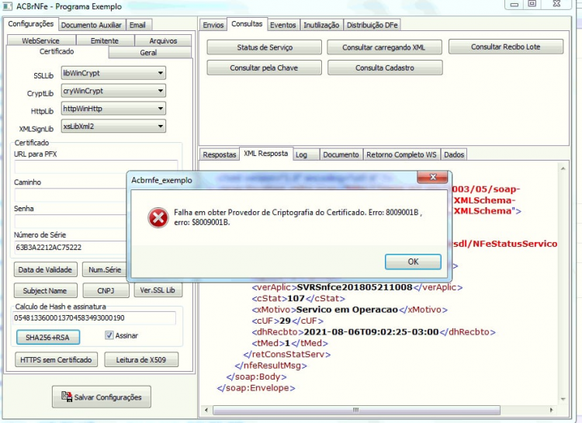Click the hash calculation text field
Image resolution: width=582 pixels, height=423 pixels.
point(94,318)
